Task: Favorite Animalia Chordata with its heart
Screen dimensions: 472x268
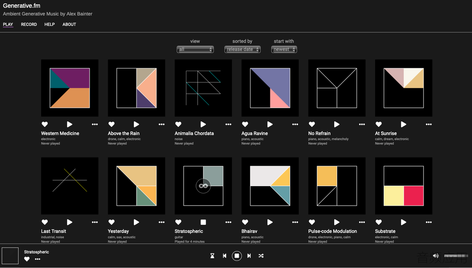Action: (x=178, y=125)
